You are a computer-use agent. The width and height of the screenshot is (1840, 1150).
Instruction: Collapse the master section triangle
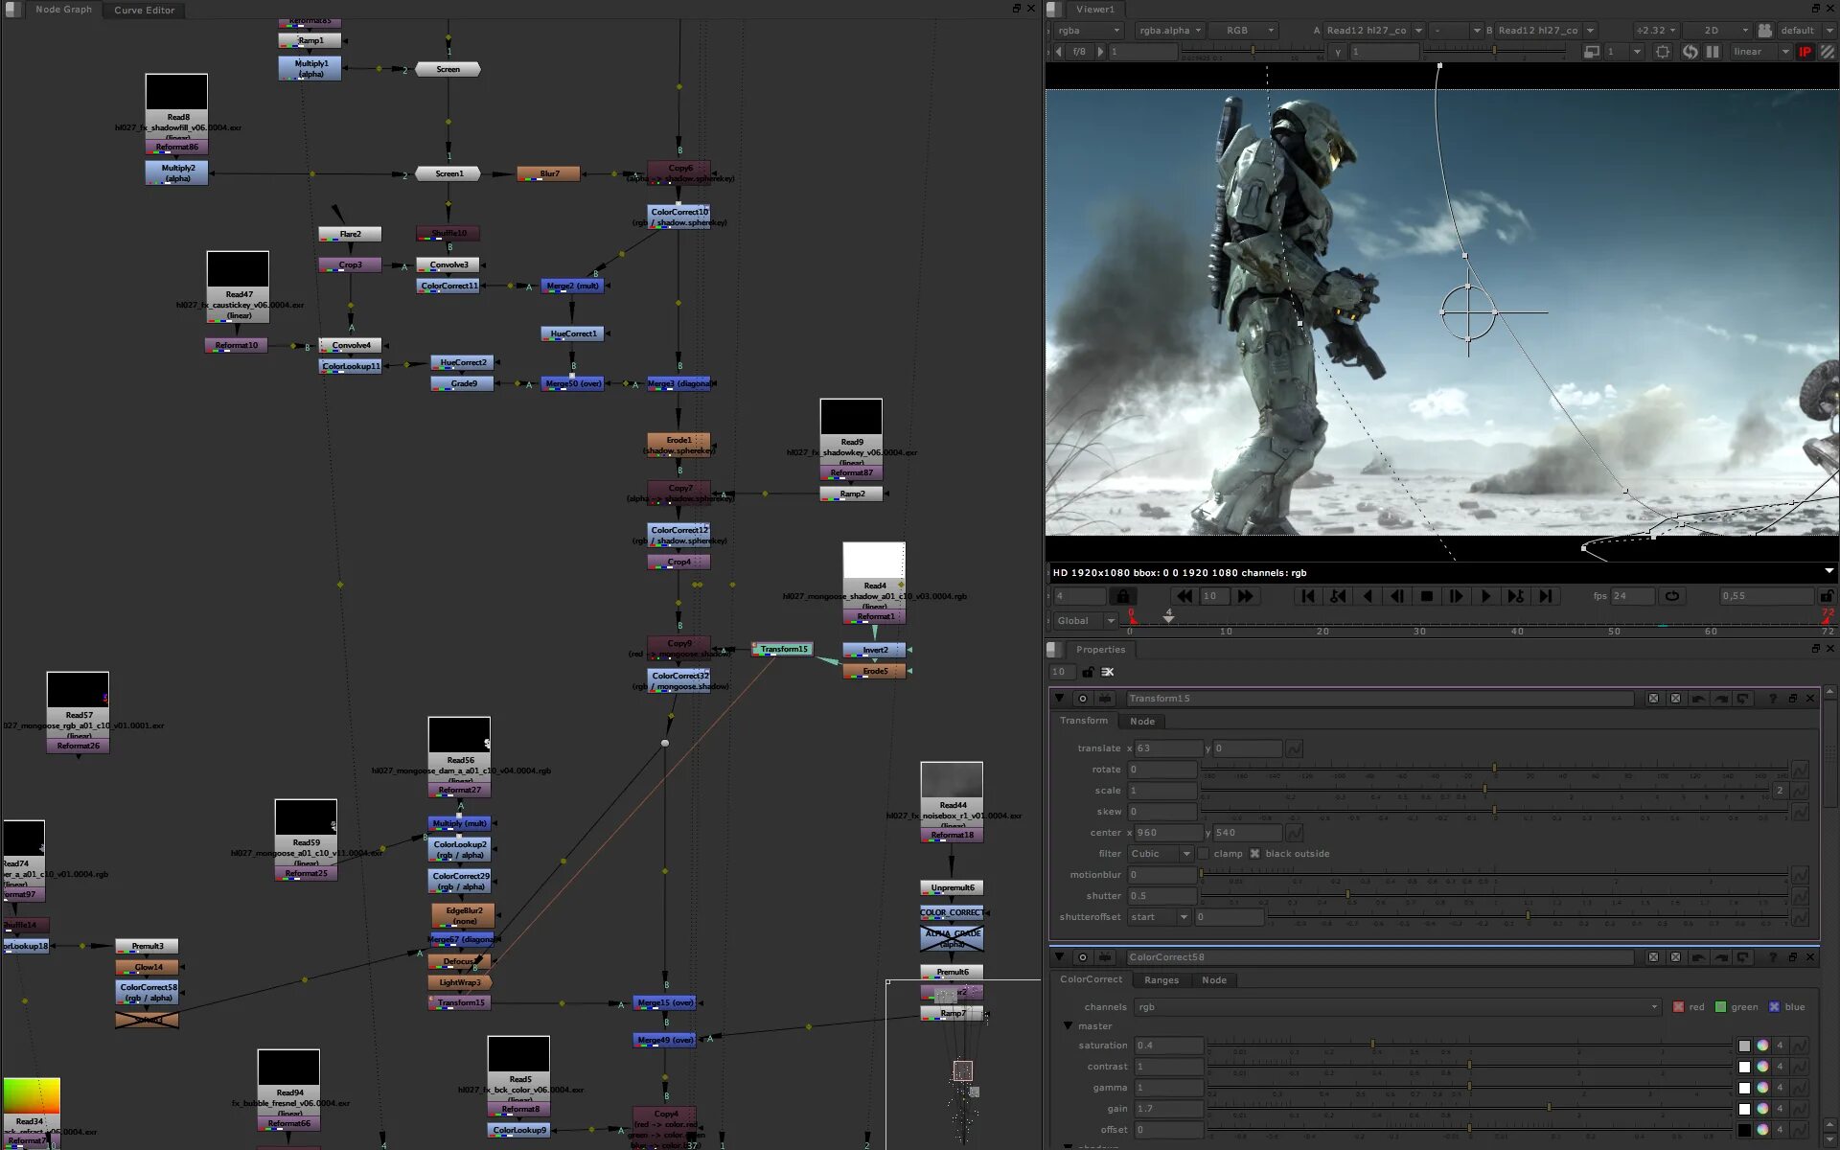pos(1068,1026)
